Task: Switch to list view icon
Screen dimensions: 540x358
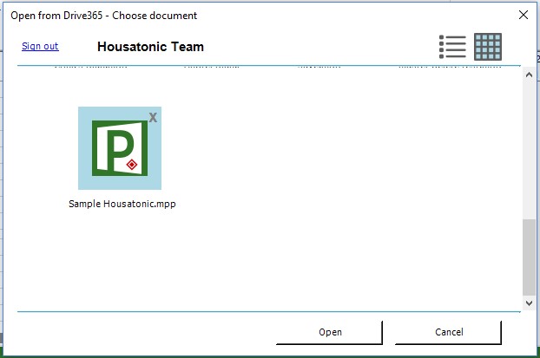Action: (x=452, y=47)
